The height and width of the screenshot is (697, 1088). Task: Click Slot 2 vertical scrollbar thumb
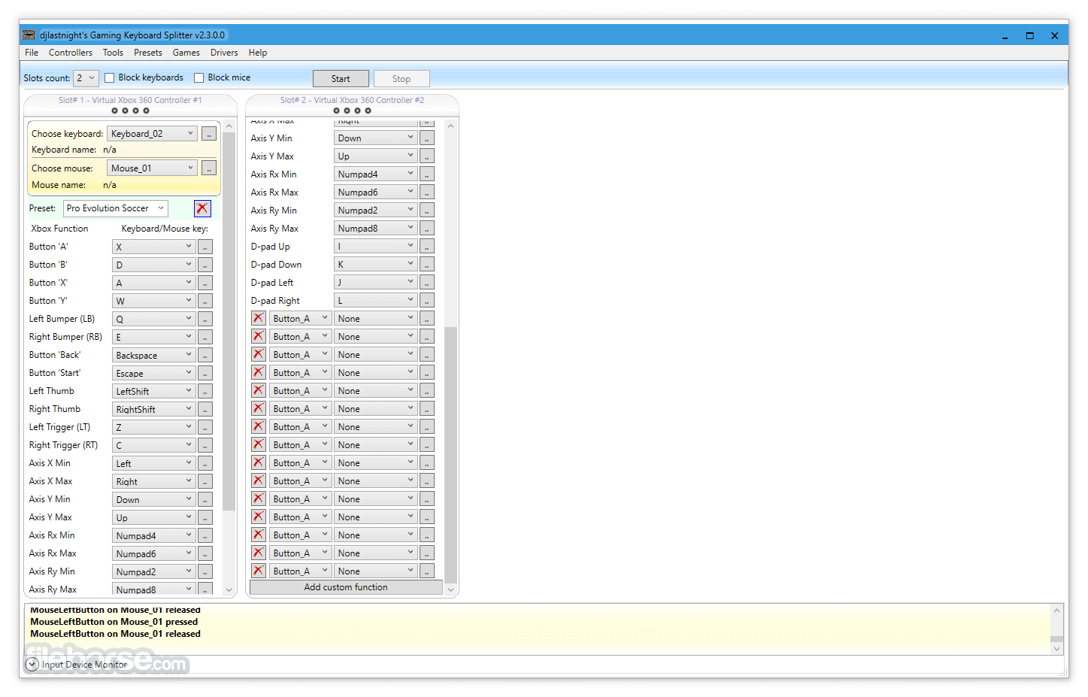click(451, 455)
